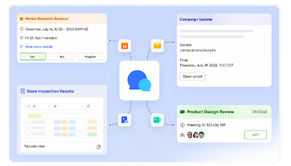
Task: Click the clock column header in the table
Action: click(89, 106)
